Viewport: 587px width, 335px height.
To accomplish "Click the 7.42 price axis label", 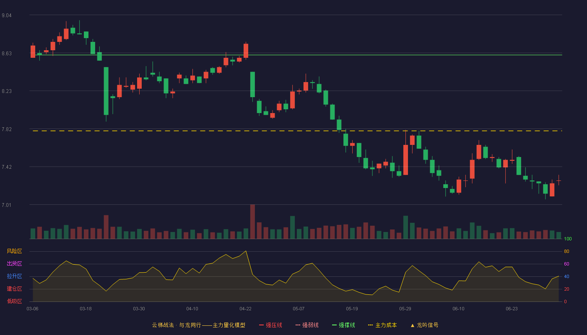I will (7, 167).
